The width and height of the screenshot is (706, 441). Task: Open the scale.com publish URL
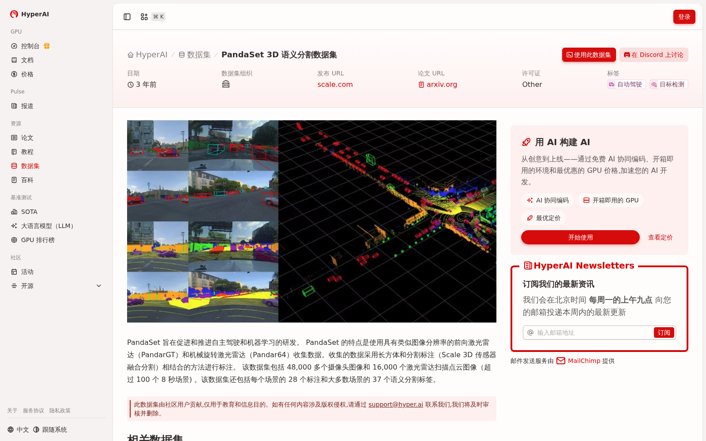(x=335, y=84)
